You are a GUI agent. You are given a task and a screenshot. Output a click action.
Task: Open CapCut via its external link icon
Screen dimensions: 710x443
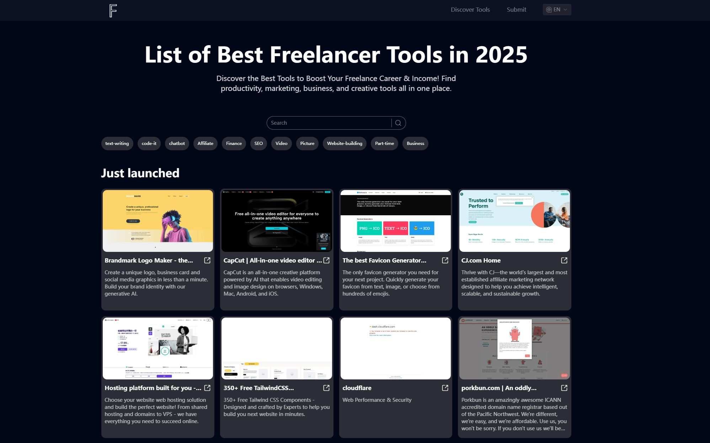tap(326, 260)
